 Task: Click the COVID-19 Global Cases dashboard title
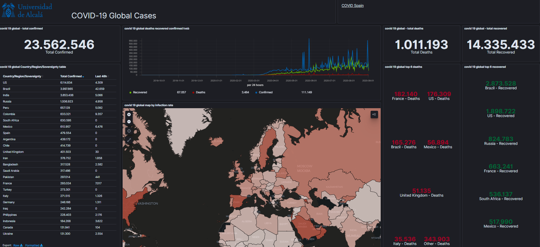[114, 16]
